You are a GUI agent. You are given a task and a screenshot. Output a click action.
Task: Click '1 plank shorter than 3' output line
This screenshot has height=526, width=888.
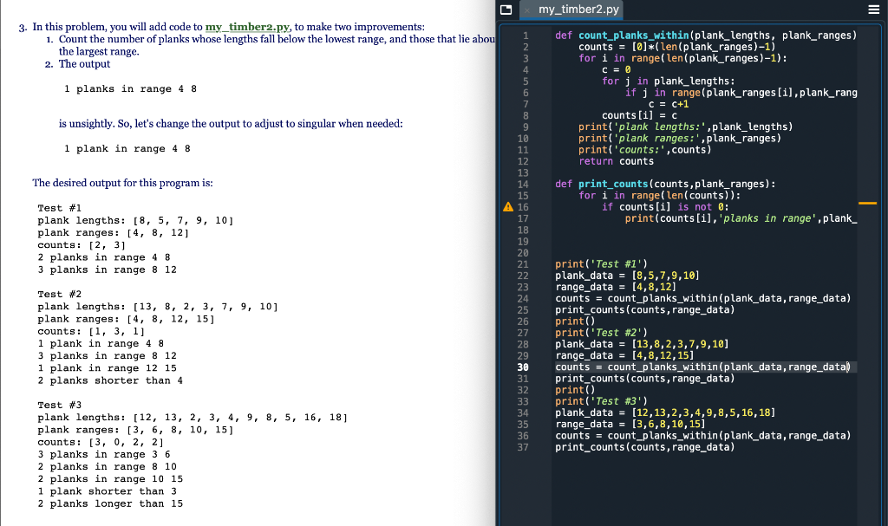107,491
